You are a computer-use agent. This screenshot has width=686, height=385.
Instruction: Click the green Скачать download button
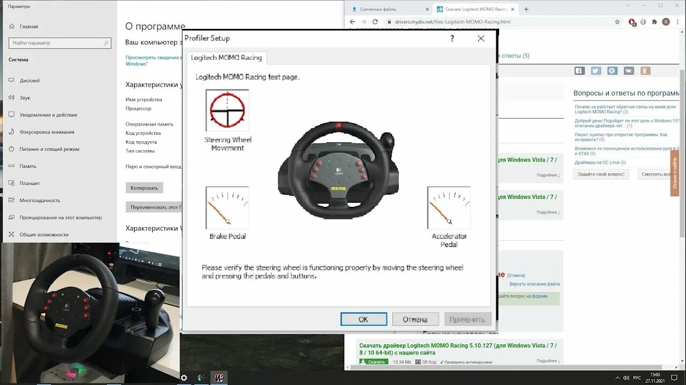[374, 362]
